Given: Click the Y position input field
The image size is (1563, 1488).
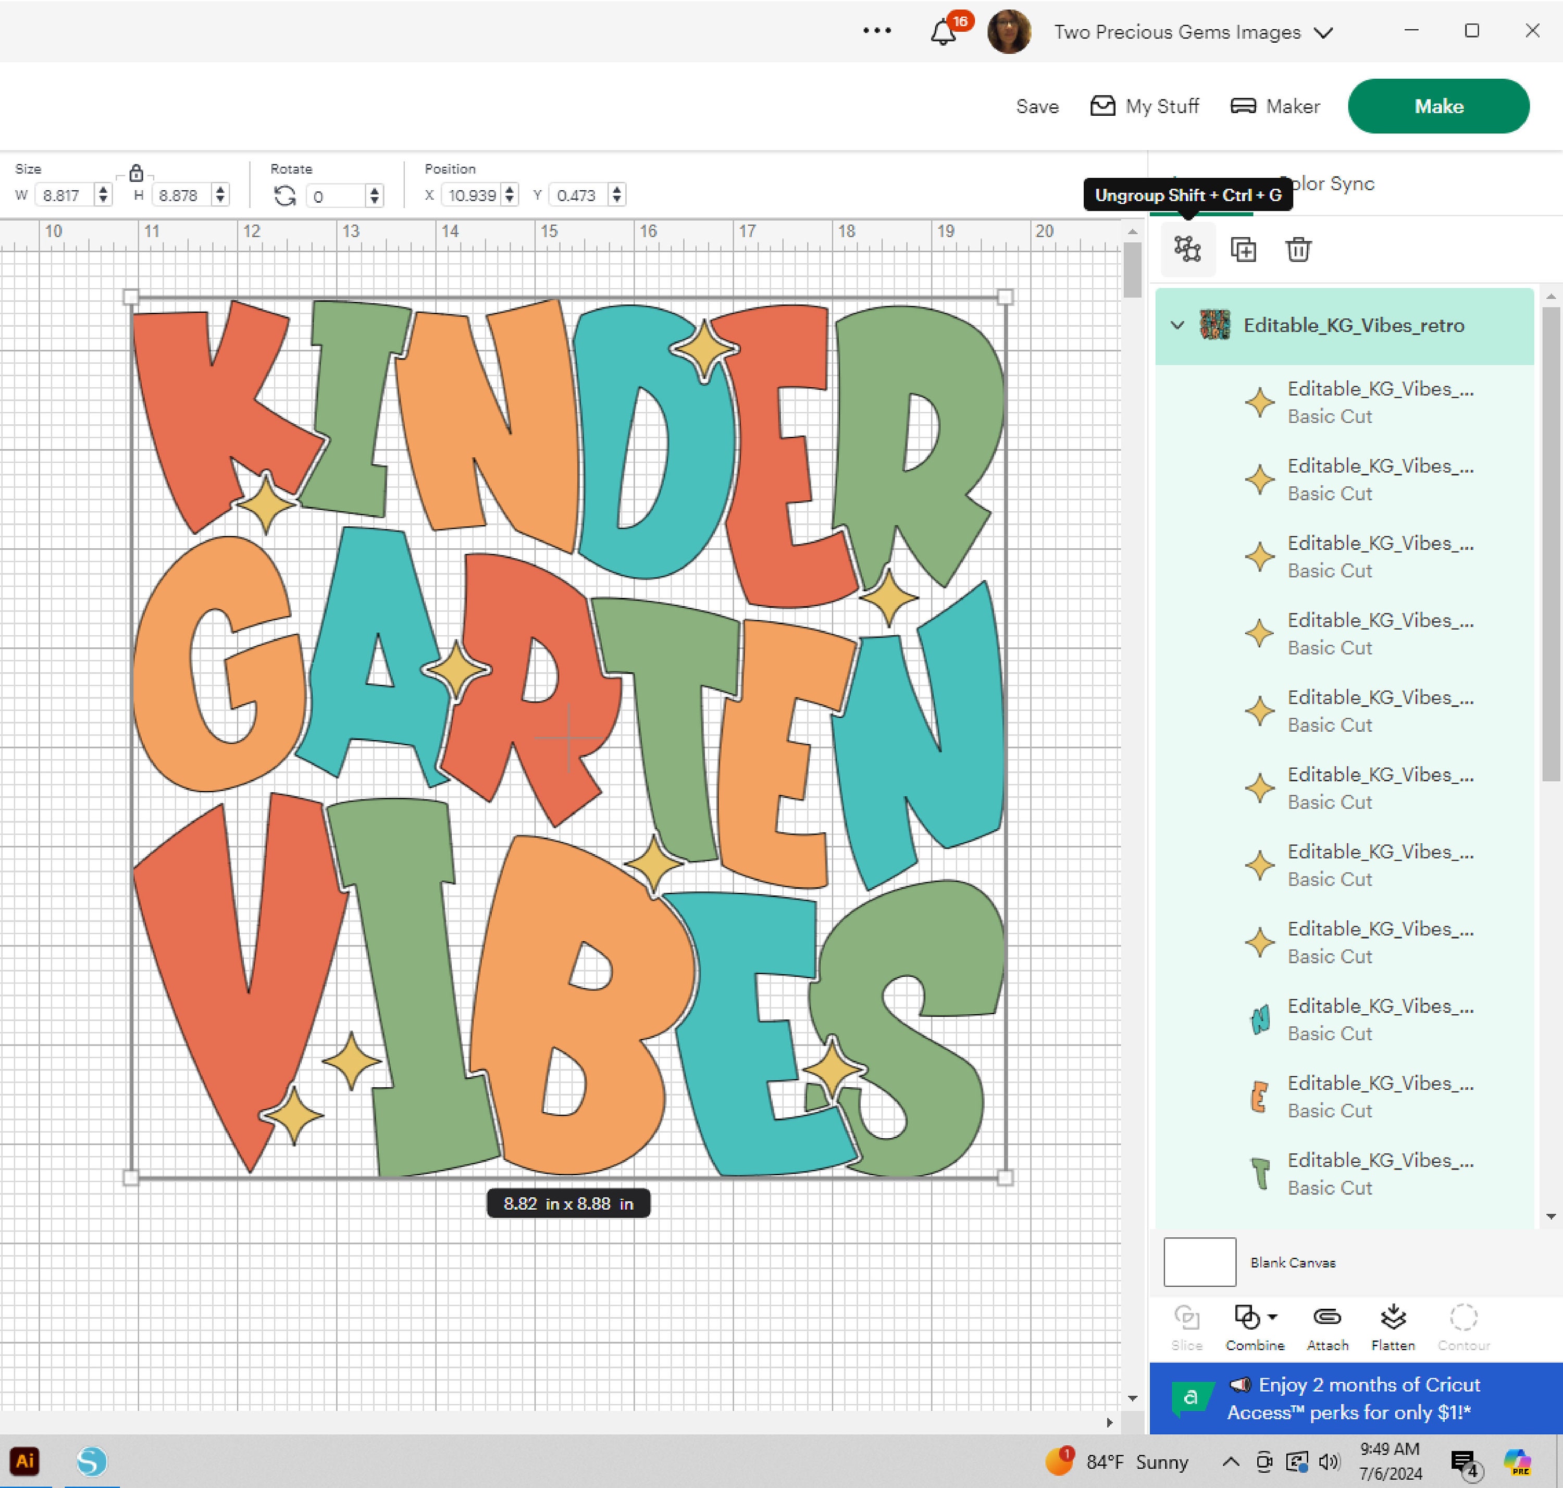Looking at the screenshot, I should [x=579, y=195].
